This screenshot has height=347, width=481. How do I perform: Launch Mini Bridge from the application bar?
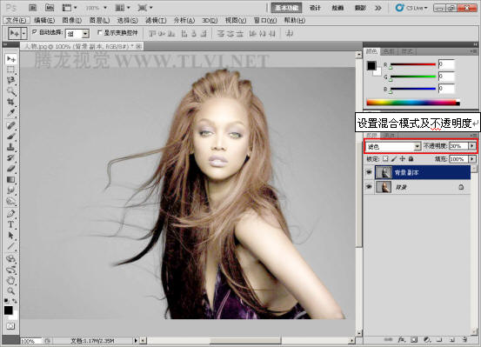pyautogui.click(x=50, y=7)
